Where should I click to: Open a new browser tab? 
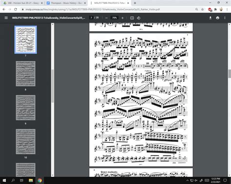pos(135,3)
